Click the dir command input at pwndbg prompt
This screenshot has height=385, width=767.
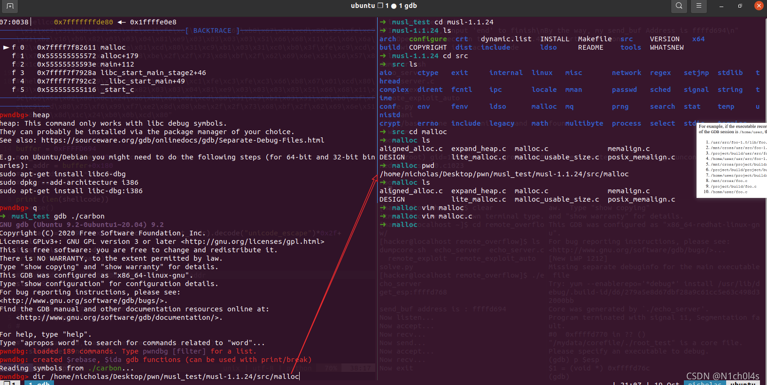166,377
